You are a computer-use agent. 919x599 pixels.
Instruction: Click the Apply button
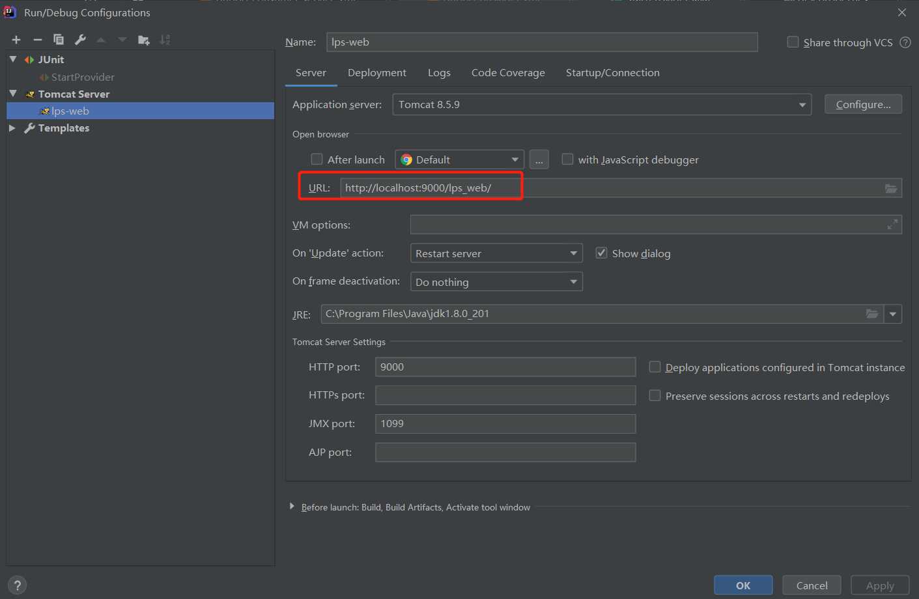(x=880, y=585)
